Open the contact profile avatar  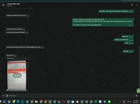3,5
